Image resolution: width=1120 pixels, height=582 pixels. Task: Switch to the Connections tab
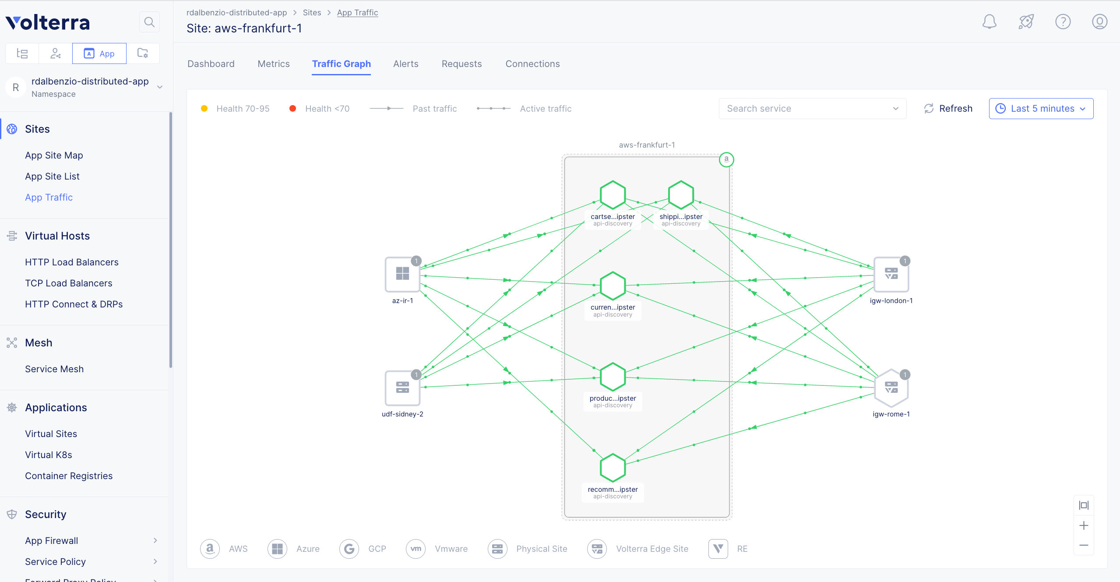pyautogui.click(x=532, y=64)
